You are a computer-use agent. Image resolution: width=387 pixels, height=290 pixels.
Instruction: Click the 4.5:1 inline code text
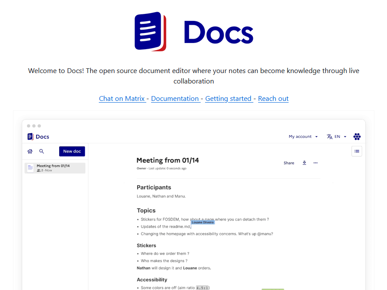coord(202,288)
